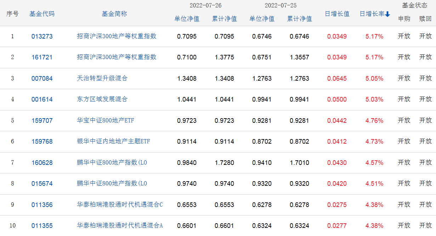Open 华泰柏瑞港股通时代机遇混合A fund name

click(x=120, y=225)
